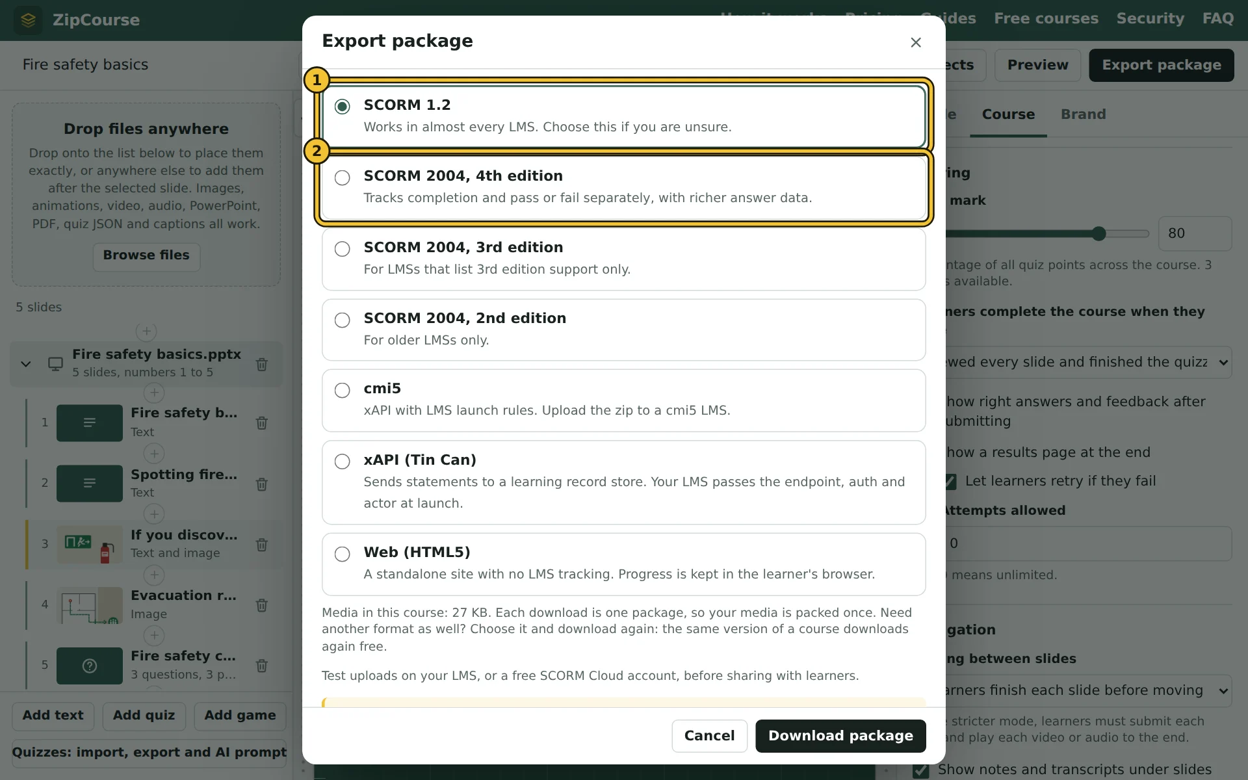Select Web (HTML5) export option
Viewport: 1248px width, 780px height.
[624, 564]
